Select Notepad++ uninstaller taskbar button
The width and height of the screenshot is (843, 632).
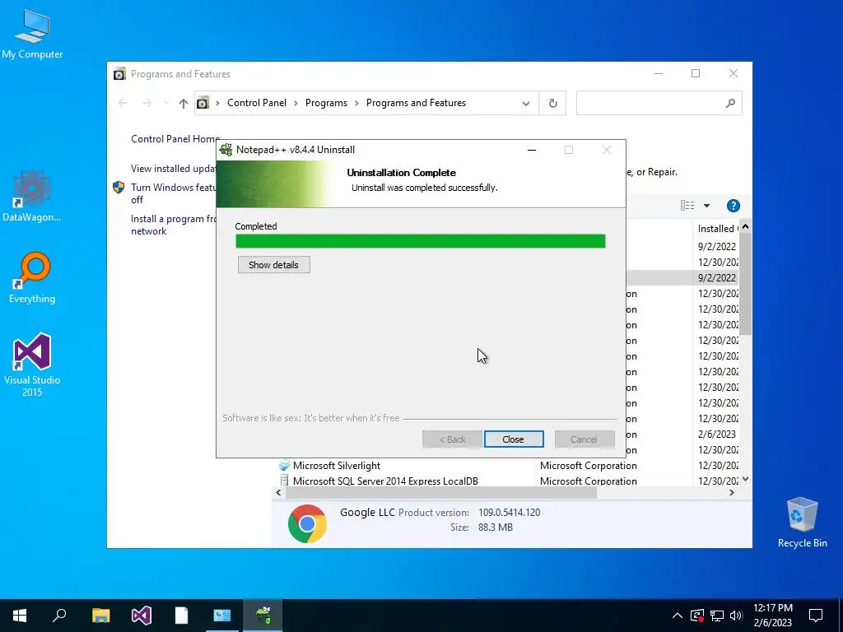pos(263,616)
